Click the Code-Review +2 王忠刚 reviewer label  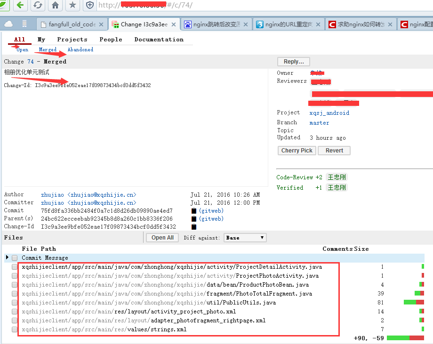tap(337, 177)
